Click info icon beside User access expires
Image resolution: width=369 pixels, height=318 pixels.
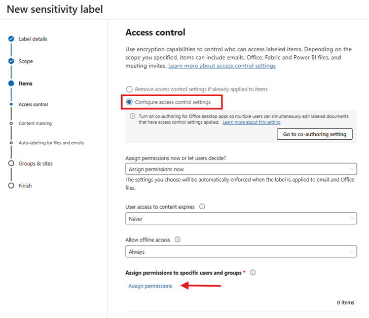pyautogui.click(x=202, y=207)
